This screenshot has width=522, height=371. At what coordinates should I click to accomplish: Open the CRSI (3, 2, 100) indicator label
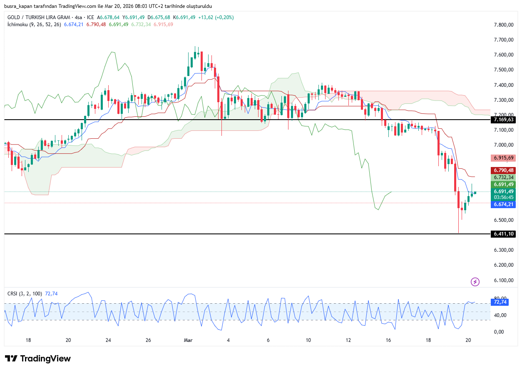click(x=25, y=294)
